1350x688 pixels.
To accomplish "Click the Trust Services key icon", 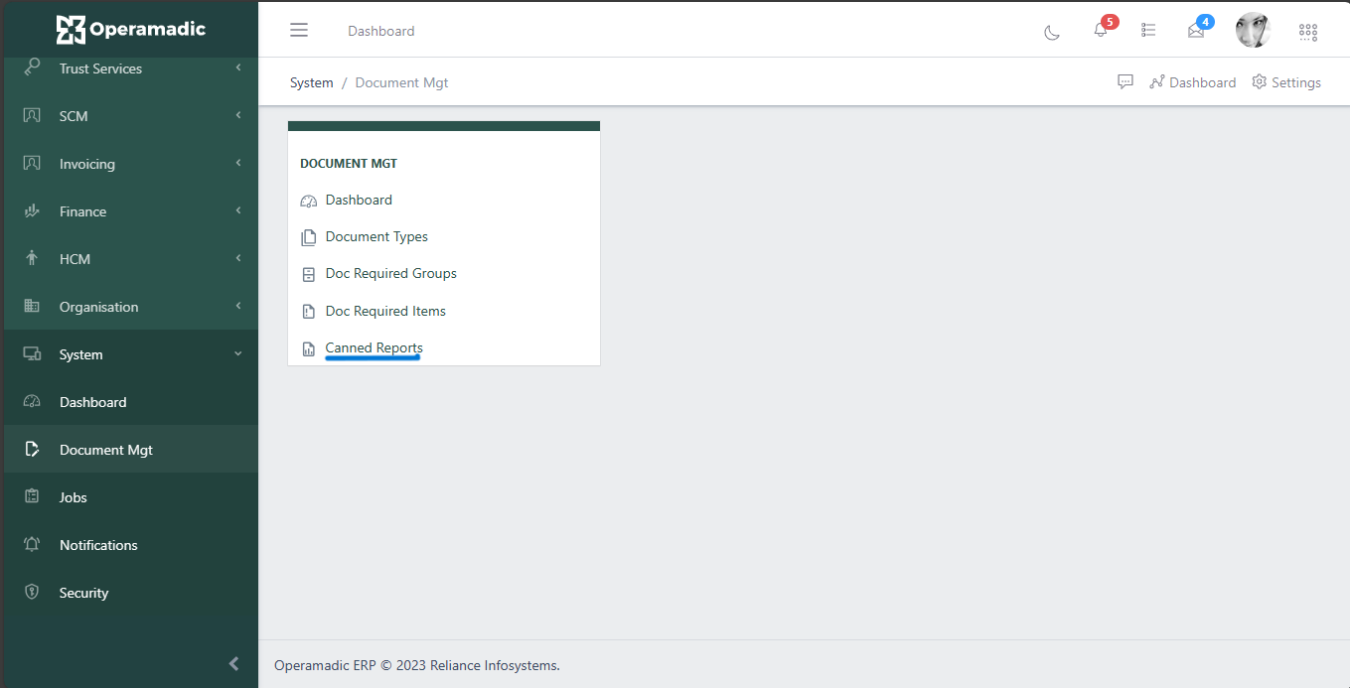I will pos(32,68).
